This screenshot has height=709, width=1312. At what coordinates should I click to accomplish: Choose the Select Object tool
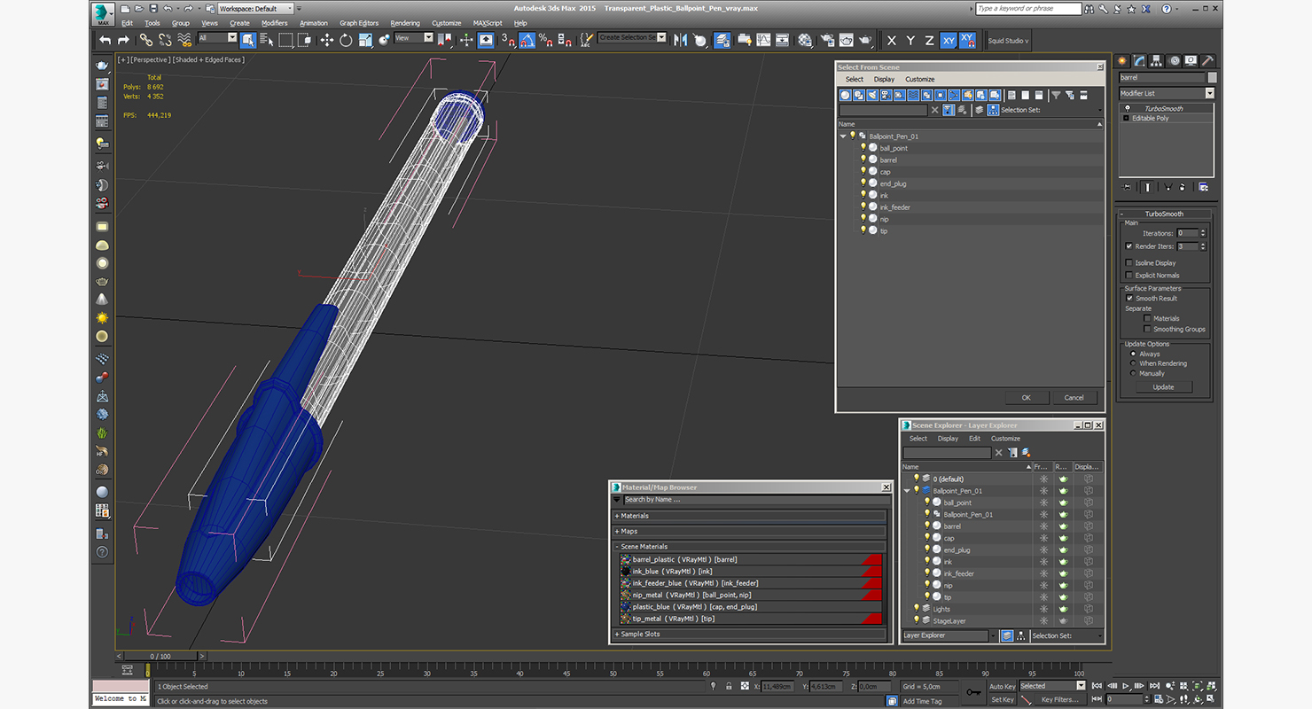coord(247,40)
